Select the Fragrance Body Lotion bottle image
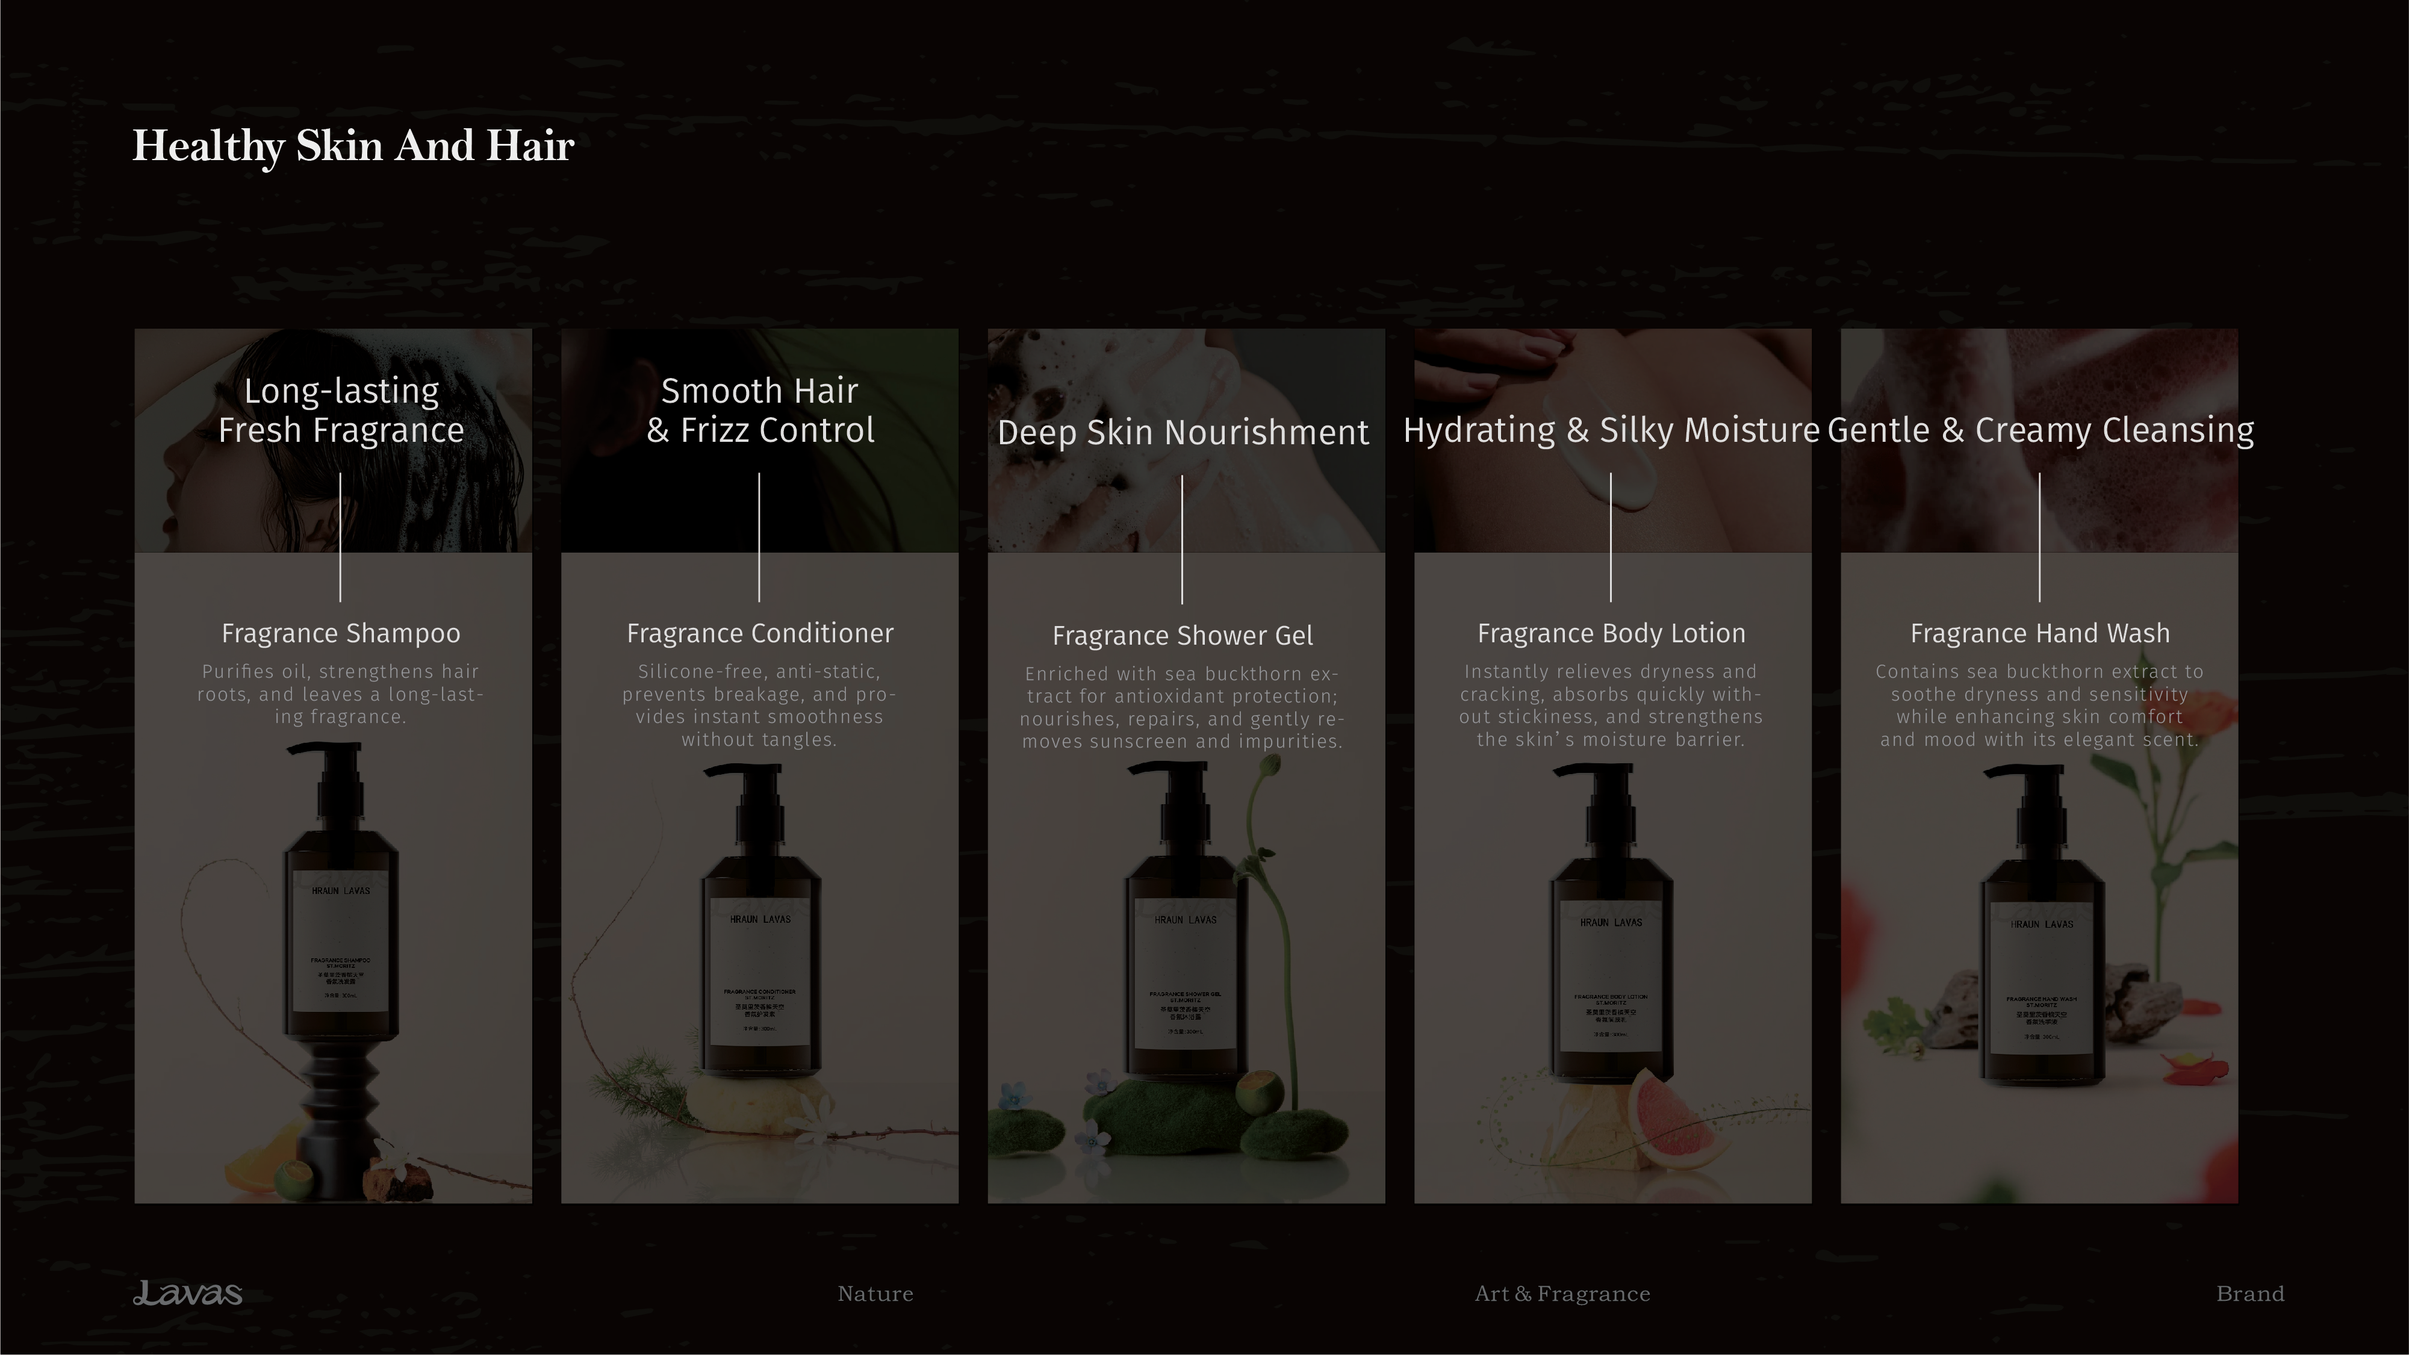This screenshot has height=1355, width=2409. [x=1611, y=921]
